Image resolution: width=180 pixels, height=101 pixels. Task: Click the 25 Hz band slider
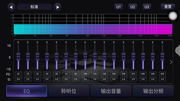click(x=28, y=57)
